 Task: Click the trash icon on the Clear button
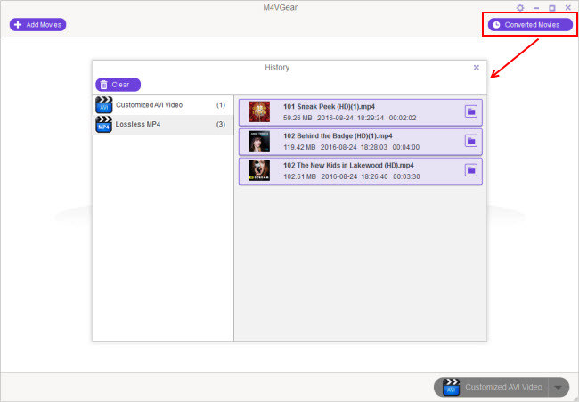coord(103,85)
